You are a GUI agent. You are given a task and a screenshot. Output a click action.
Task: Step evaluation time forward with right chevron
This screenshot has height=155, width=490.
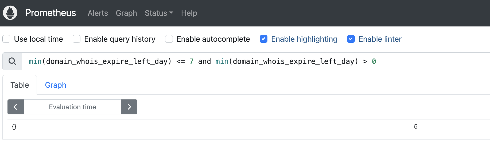(x=129, y=107)
